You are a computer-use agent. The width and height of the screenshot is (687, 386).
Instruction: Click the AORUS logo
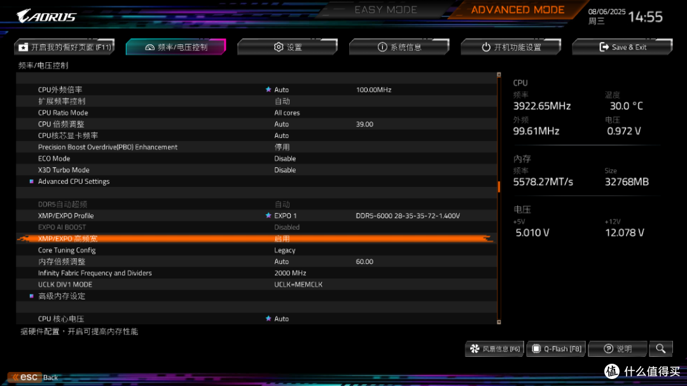click(46, 16)
